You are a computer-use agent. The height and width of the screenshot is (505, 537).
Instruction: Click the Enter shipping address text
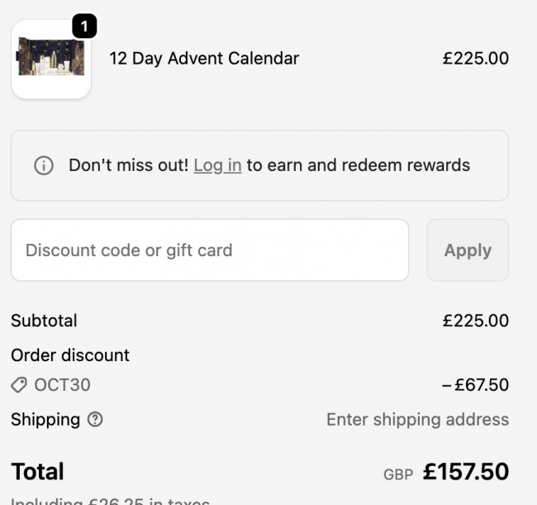[x=417, y=420]
